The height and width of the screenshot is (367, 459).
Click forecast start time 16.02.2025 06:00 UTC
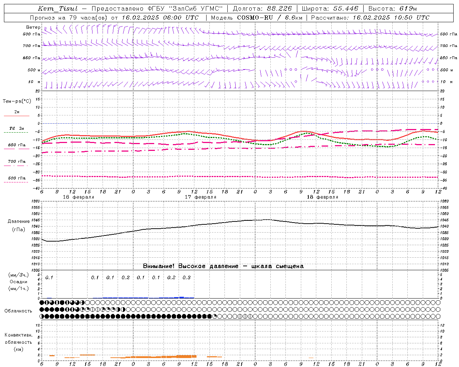click(160, 18)
